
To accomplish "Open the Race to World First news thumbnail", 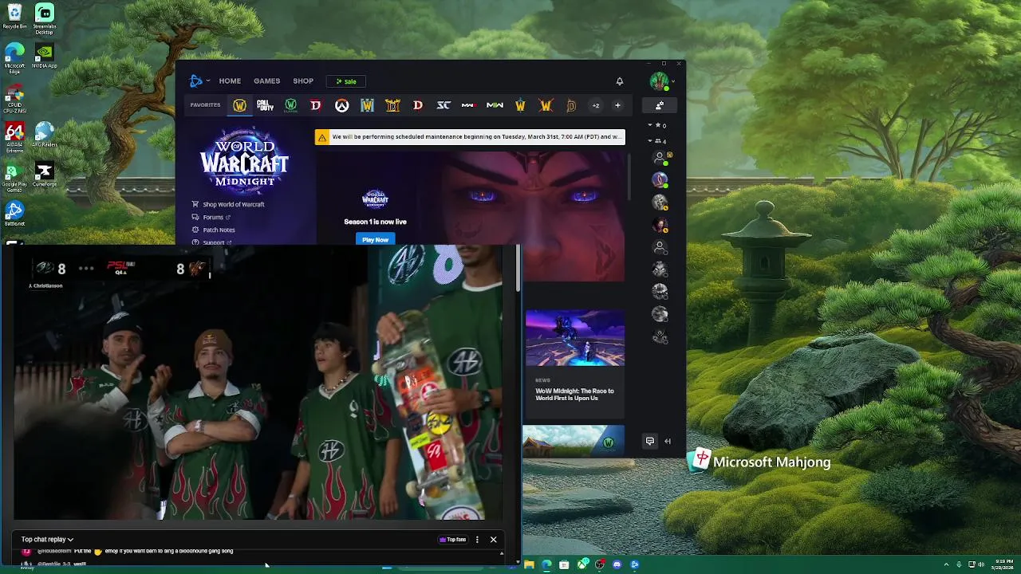I will coord(574,338).
